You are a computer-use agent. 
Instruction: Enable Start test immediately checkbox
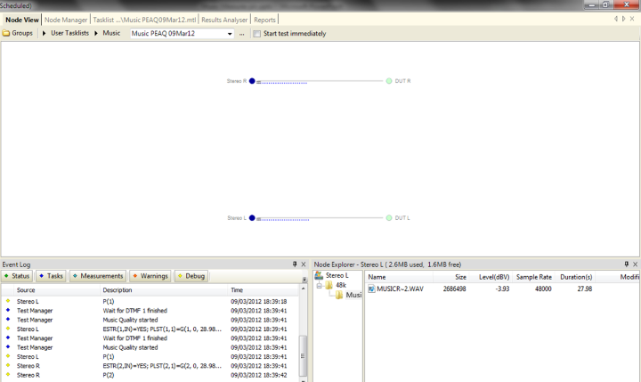[x=256, y=34]
